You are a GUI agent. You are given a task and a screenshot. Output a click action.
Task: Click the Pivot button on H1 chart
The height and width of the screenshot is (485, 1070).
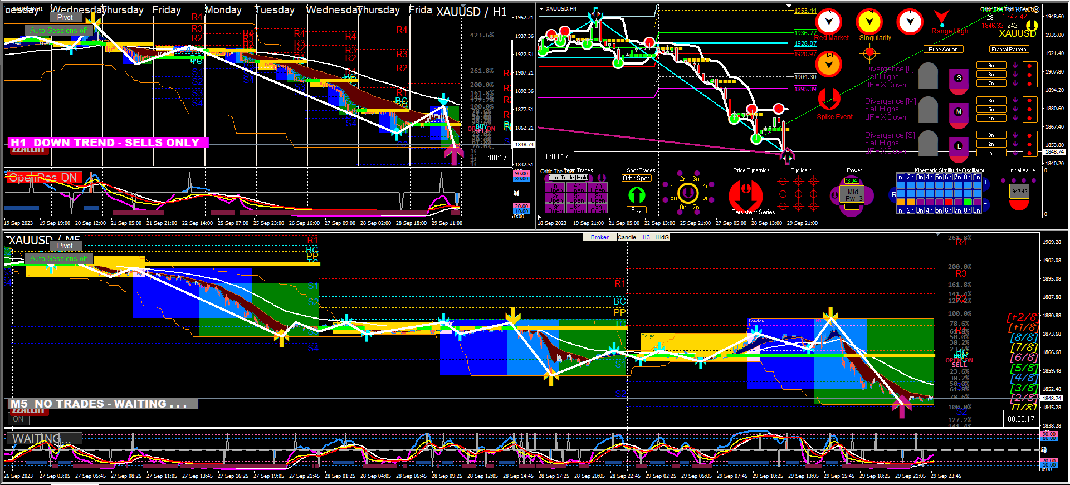click(x=65, y=17)
